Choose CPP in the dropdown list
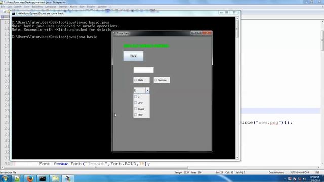This screenshot has width=324, height=182. pyautogui.click(x=141, y=103)
